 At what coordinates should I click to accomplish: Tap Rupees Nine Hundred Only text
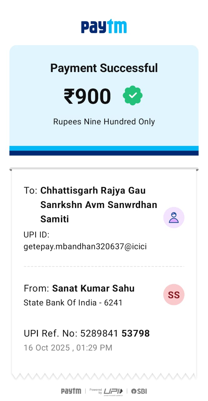click(x=104, y=122)
